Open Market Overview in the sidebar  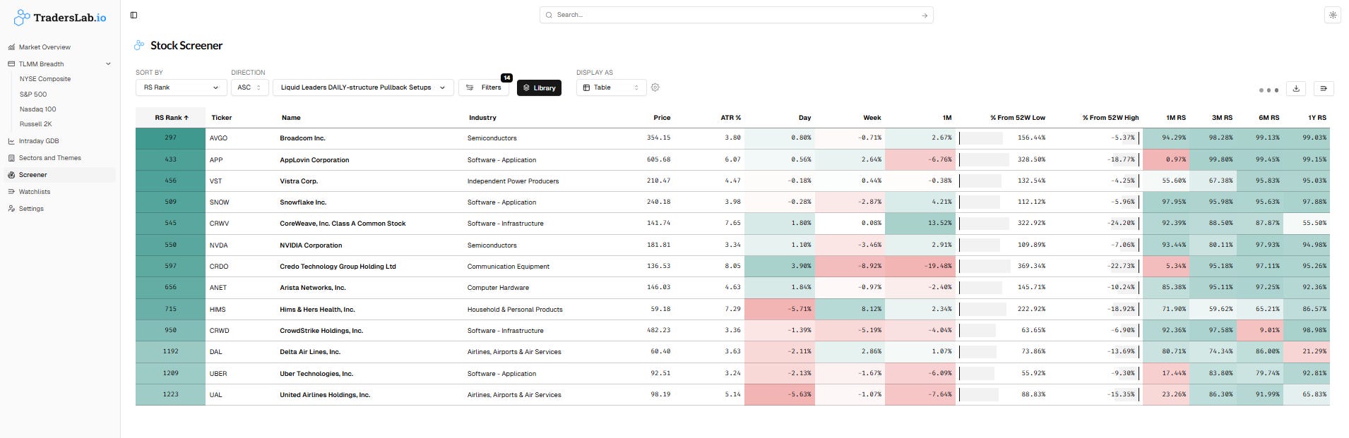click(x=44, y=47)
